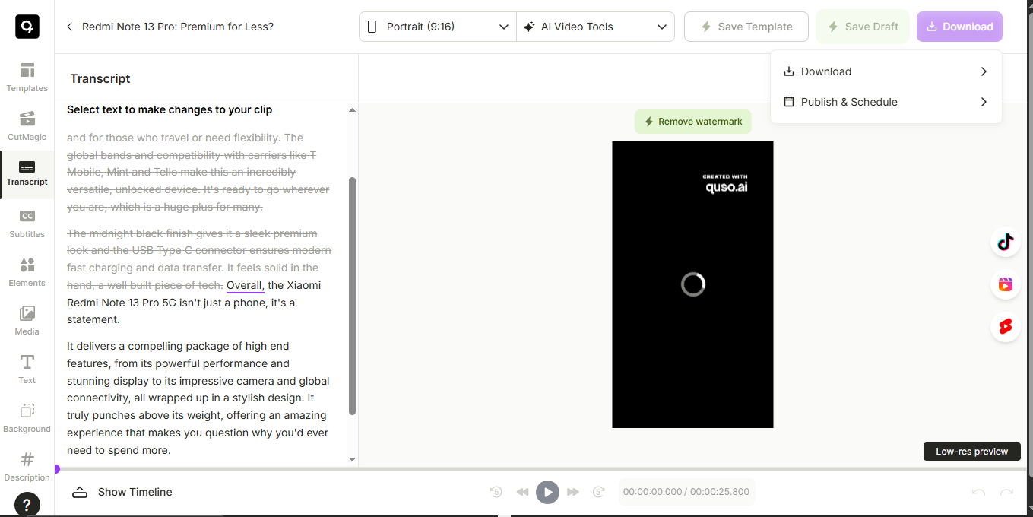Click struck-through text "and for those who travel"
Viewport: 1033px width, 517px height.
click(127, 138)
